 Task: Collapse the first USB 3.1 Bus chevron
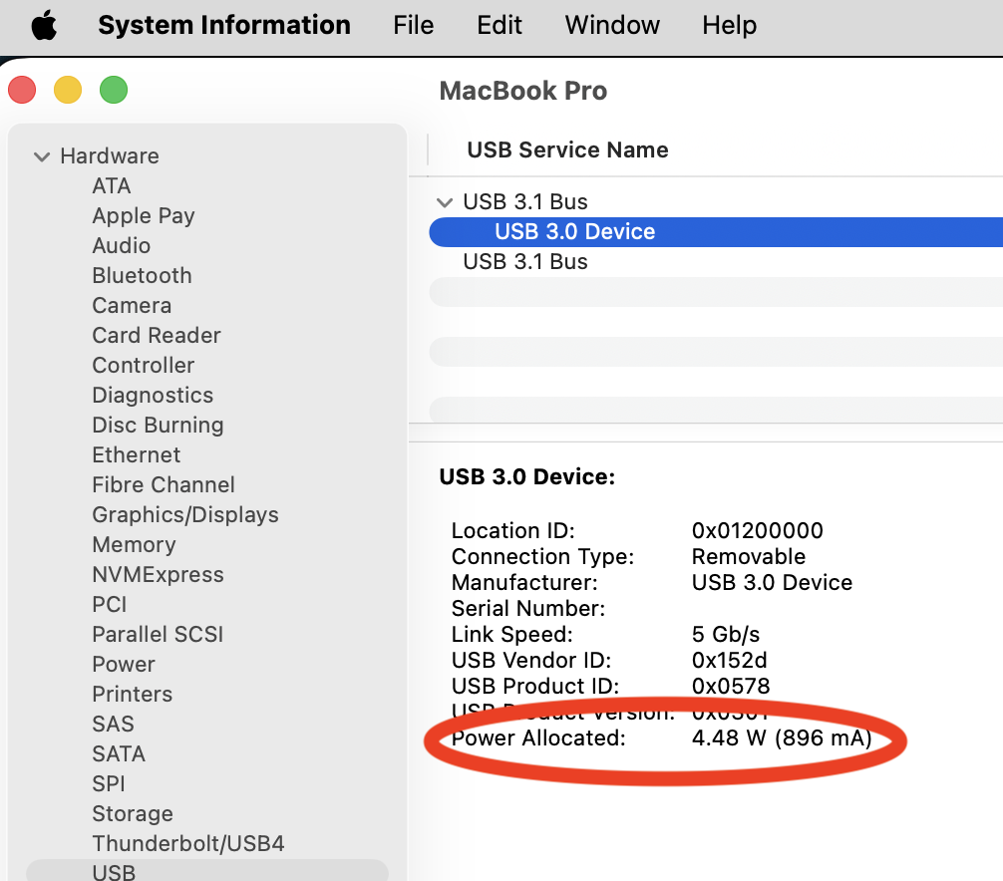coord(445,202)
